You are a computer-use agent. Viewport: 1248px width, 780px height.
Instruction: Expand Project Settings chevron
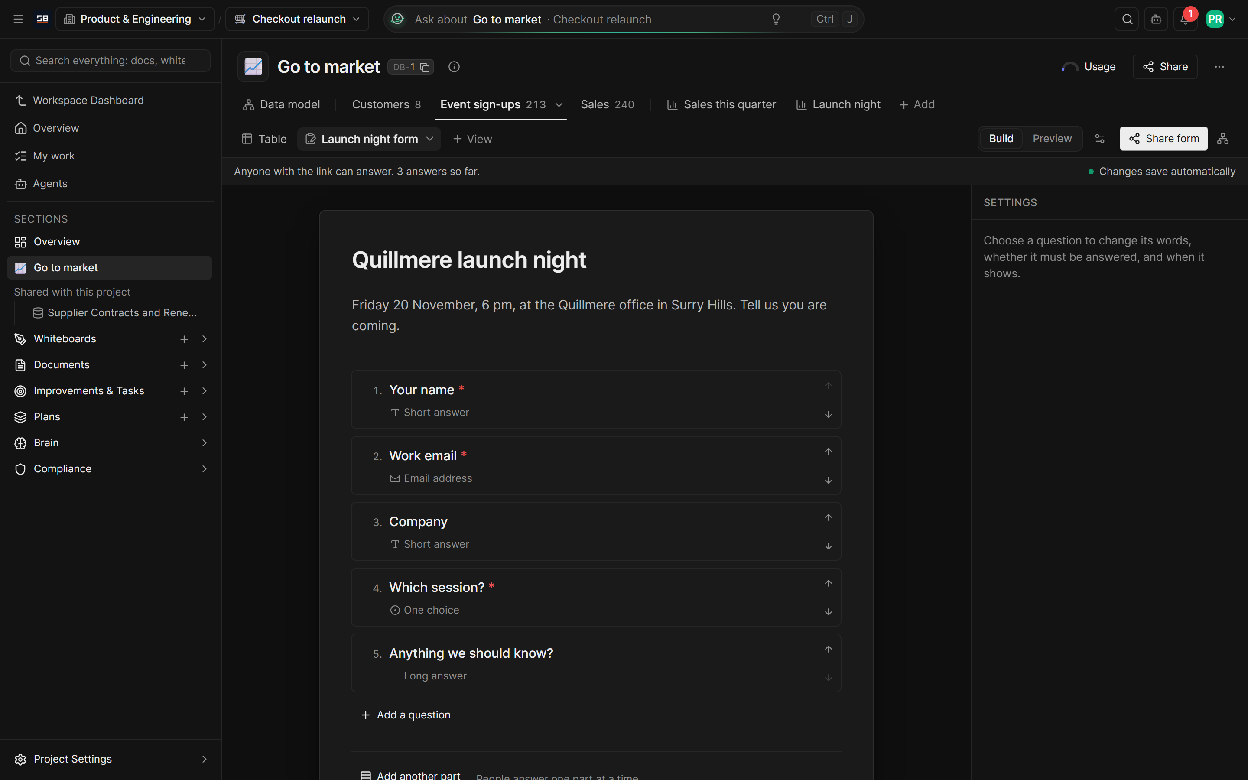204,759
